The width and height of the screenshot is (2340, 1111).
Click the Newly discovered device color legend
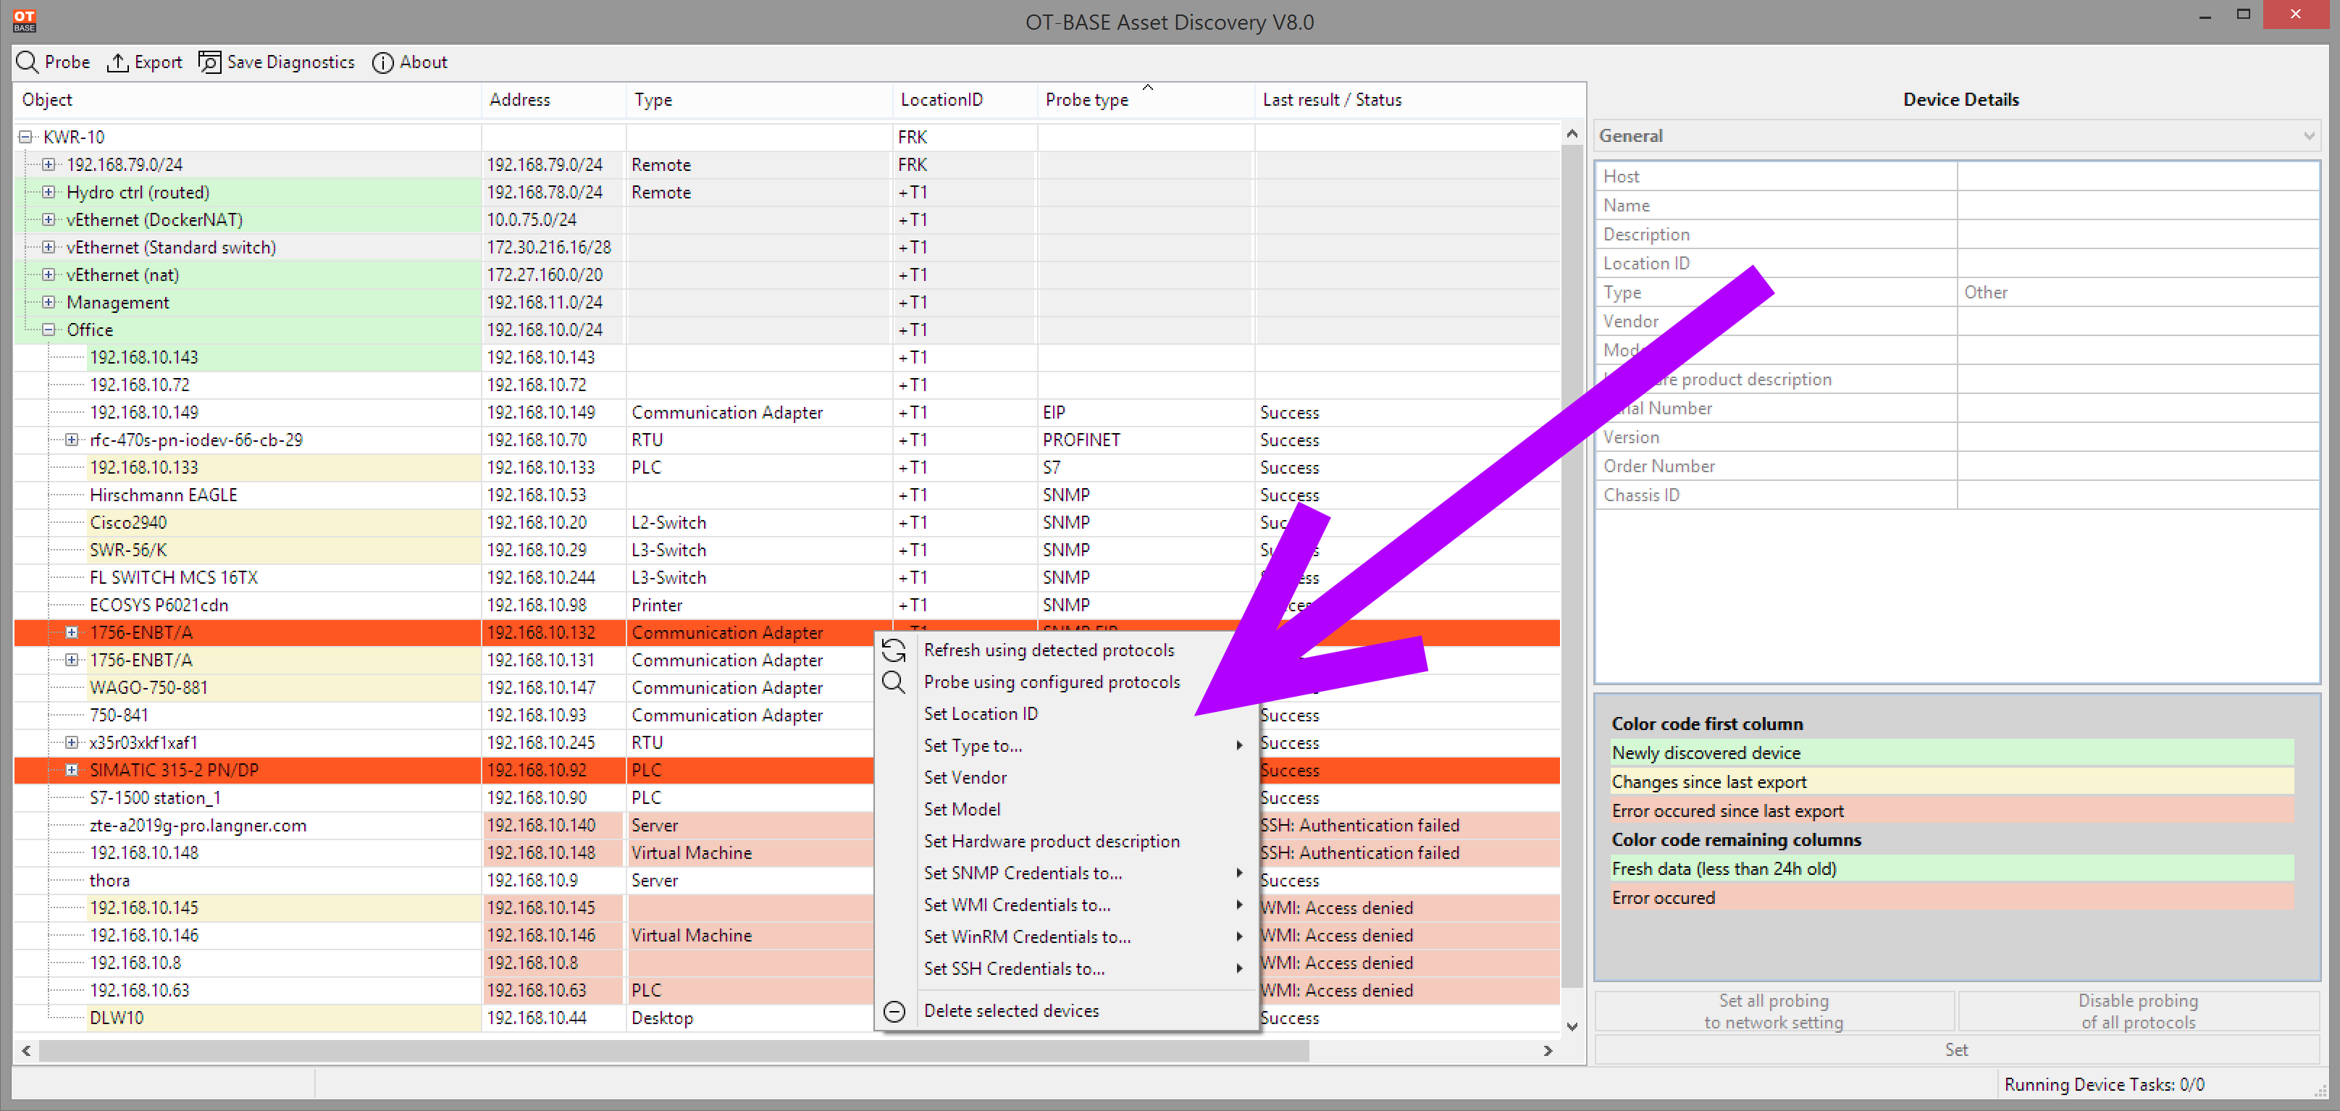(x=1951, y=753)
